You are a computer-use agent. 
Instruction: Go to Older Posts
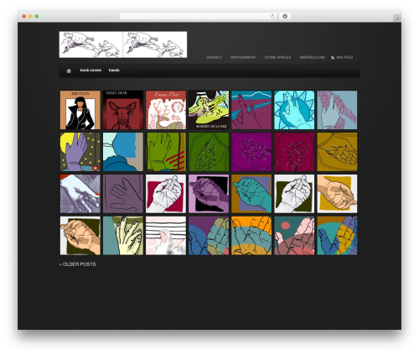tap(78, 264)
